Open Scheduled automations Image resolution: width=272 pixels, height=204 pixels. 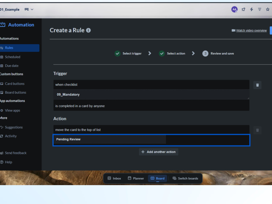pyautogui.click(x=13, y=57)
